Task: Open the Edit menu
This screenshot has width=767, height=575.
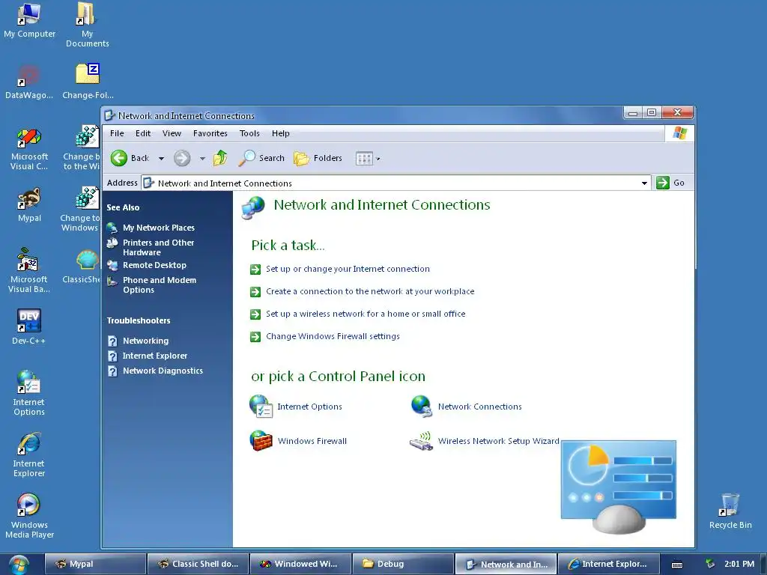Action: click(143, 133)
